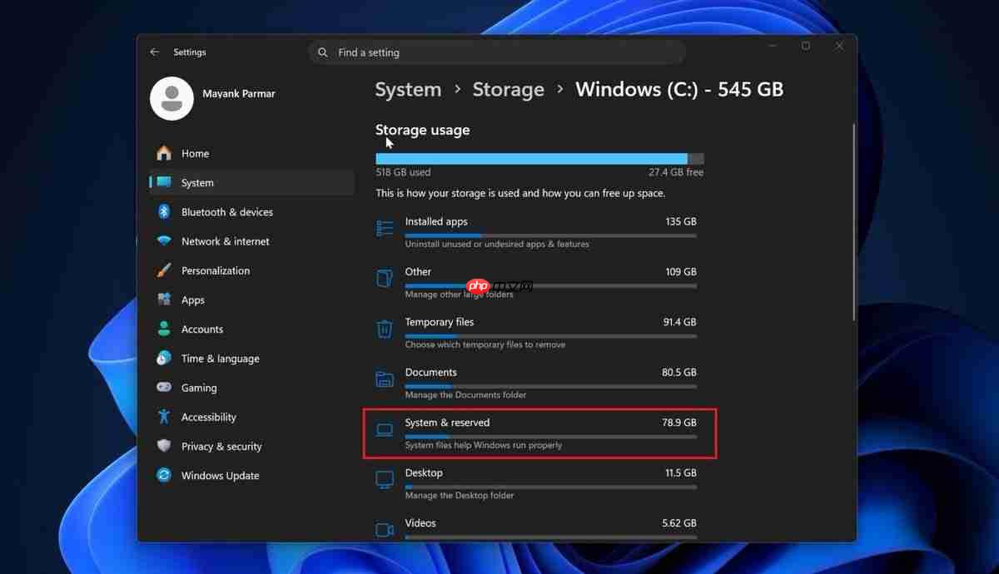Click the 78.9 GB value

679,423
